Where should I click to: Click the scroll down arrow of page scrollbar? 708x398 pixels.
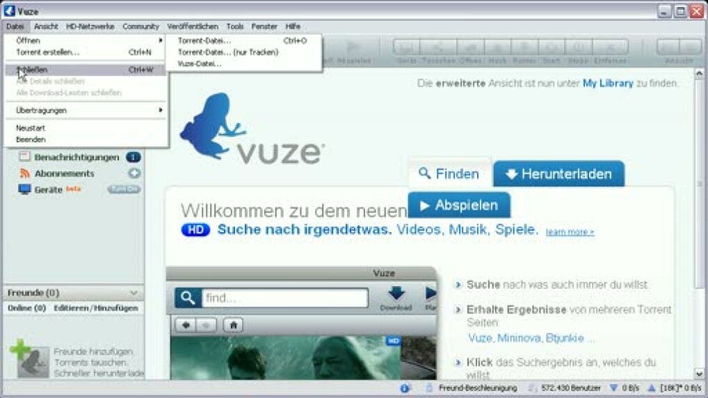pos(699,374)
